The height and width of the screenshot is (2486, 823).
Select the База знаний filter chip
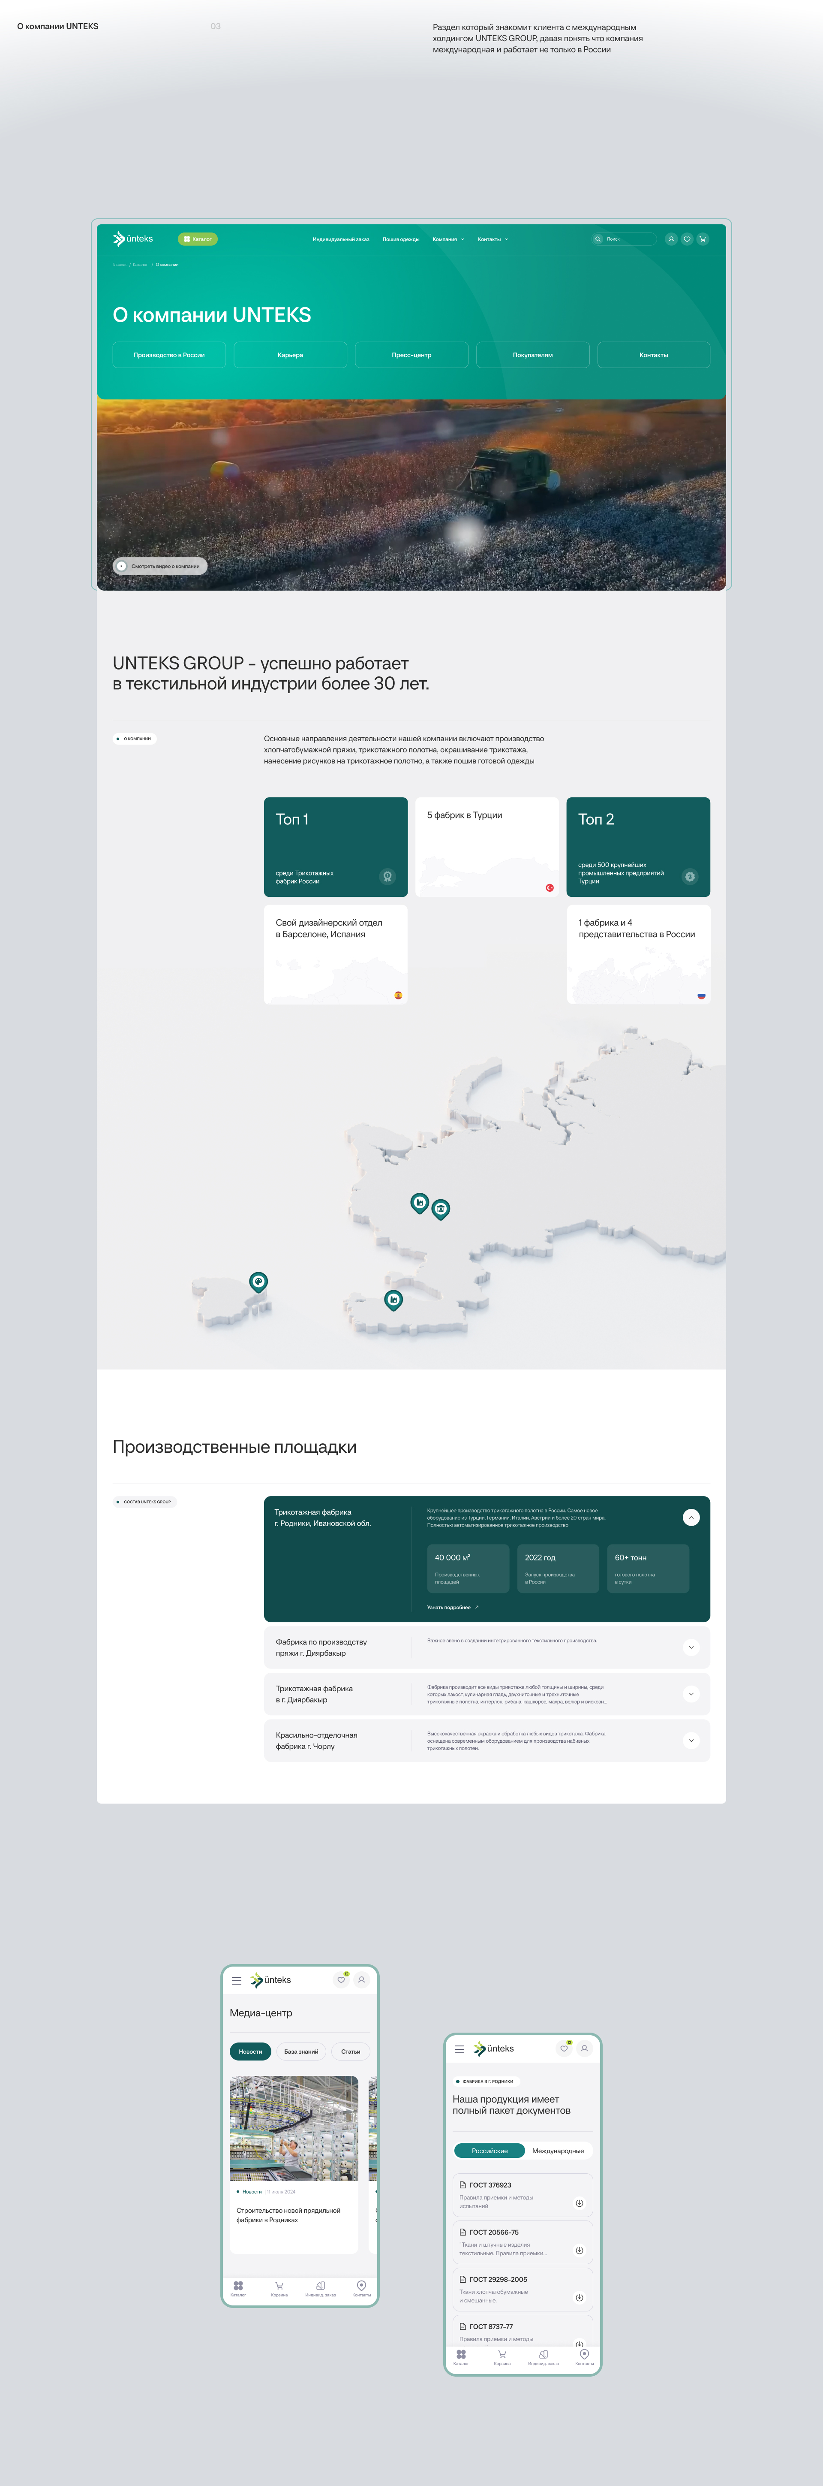[301, 2052]
